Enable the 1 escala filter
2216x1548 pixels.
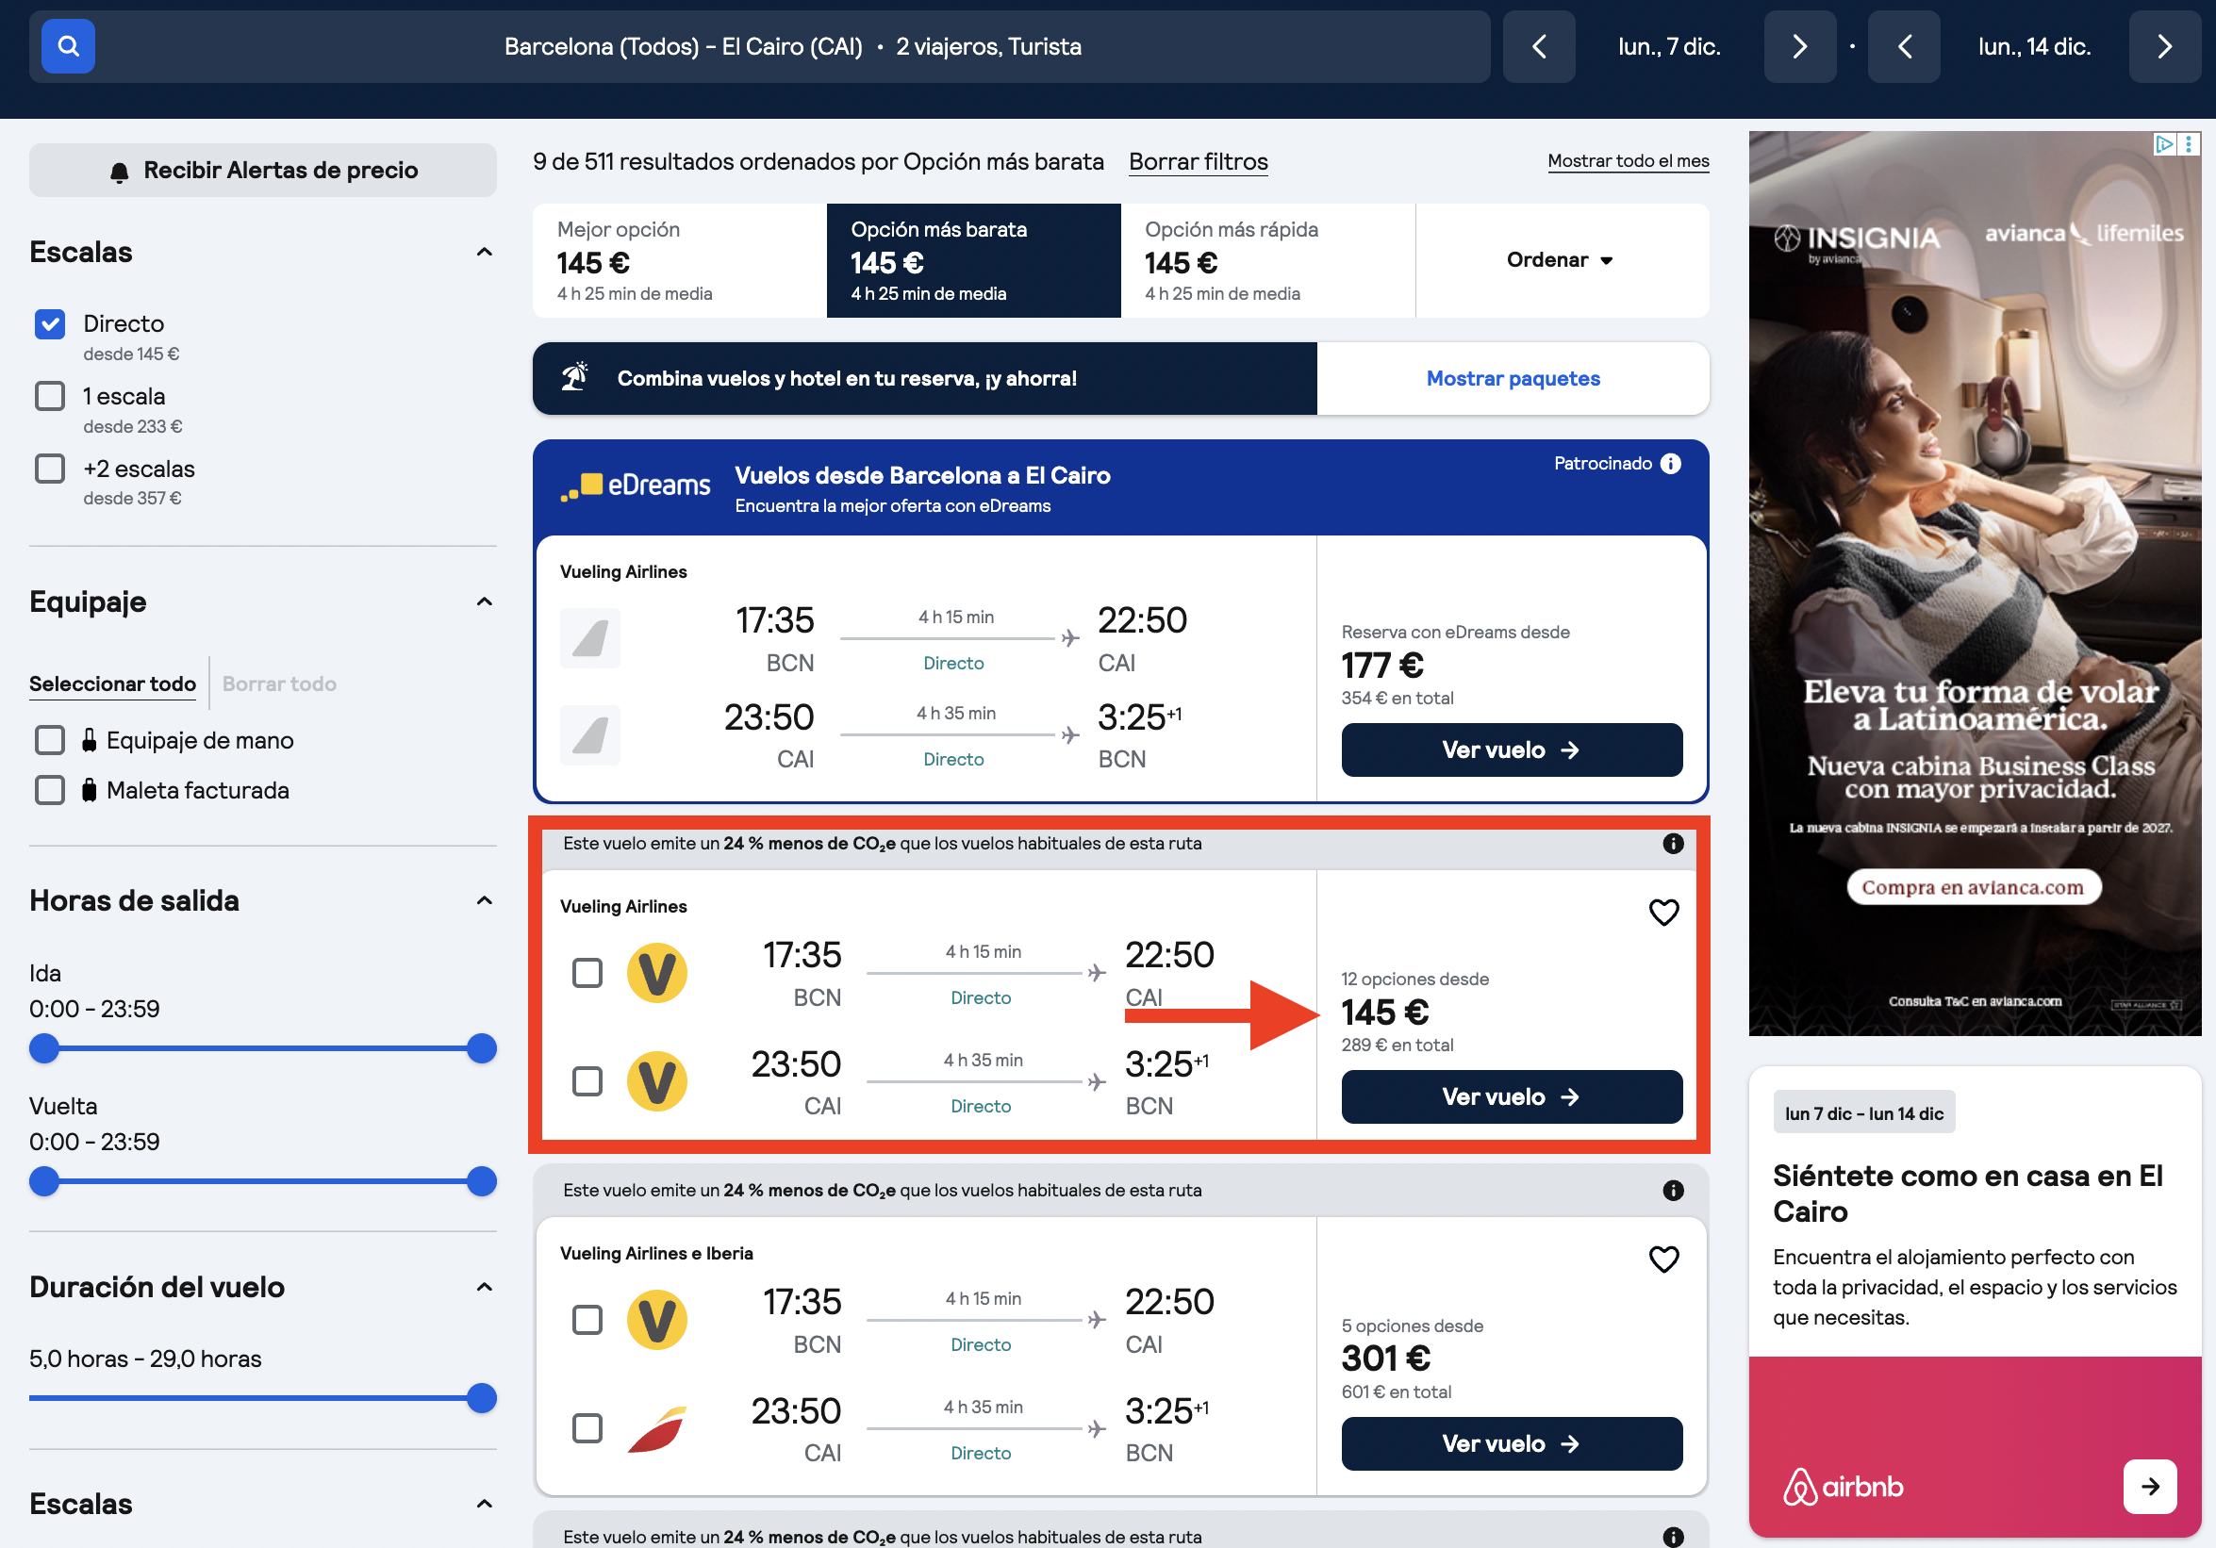(x=50, y=397)
